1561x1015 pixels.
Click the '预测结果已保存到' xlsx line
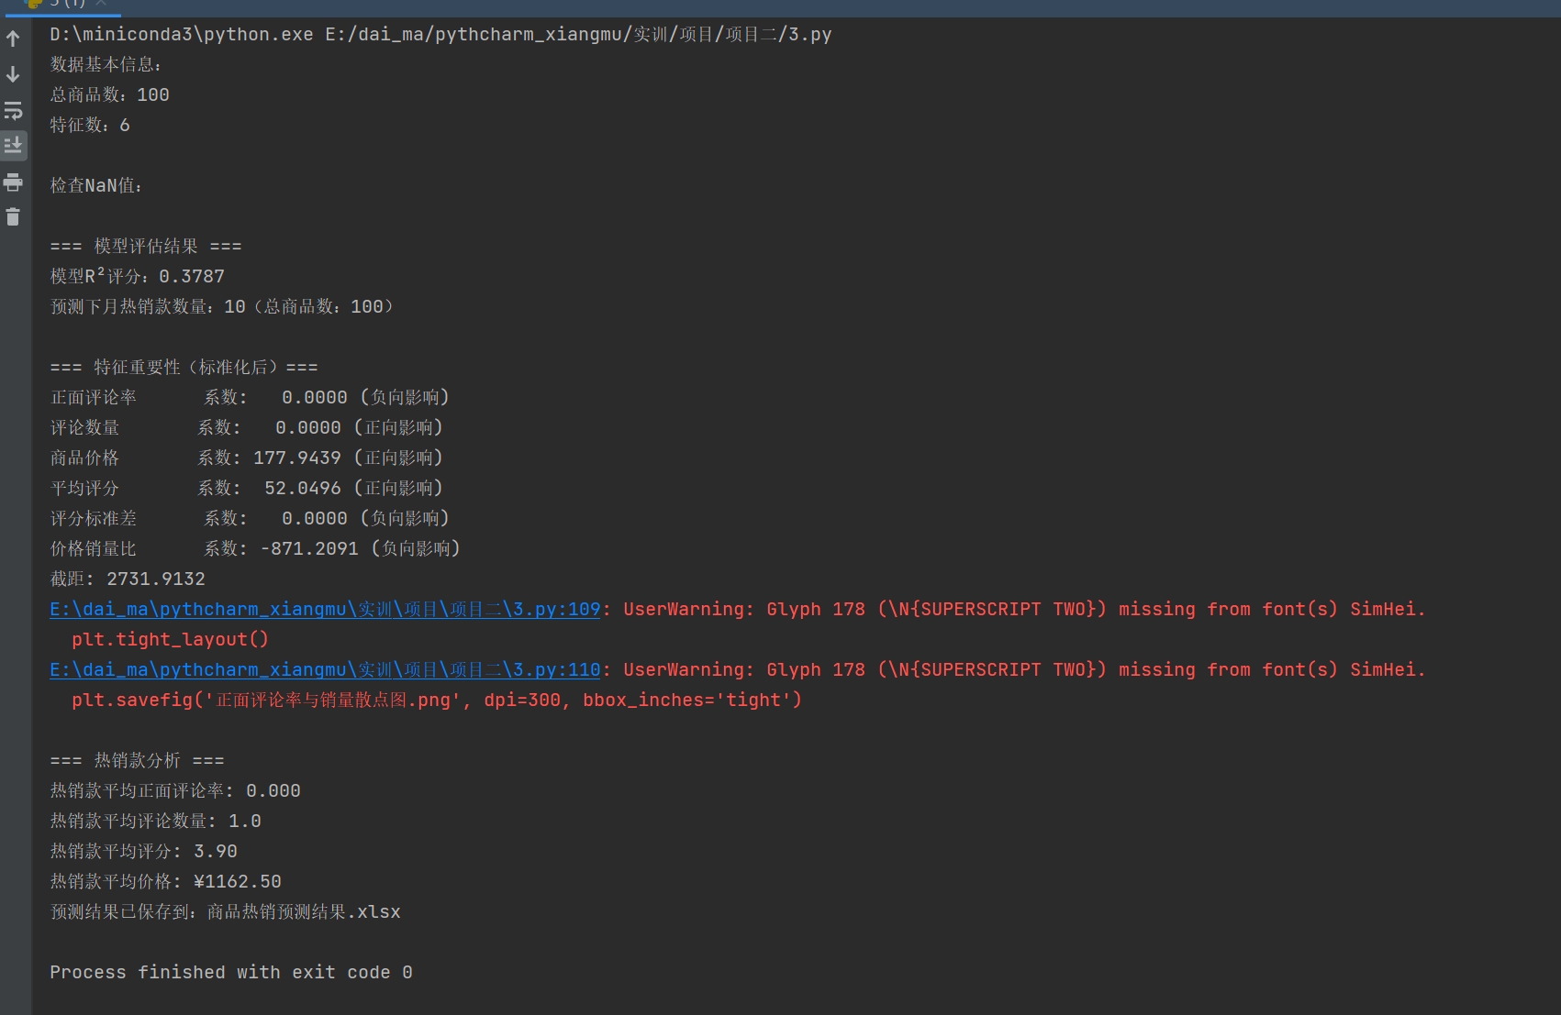[x=225, y=911]
